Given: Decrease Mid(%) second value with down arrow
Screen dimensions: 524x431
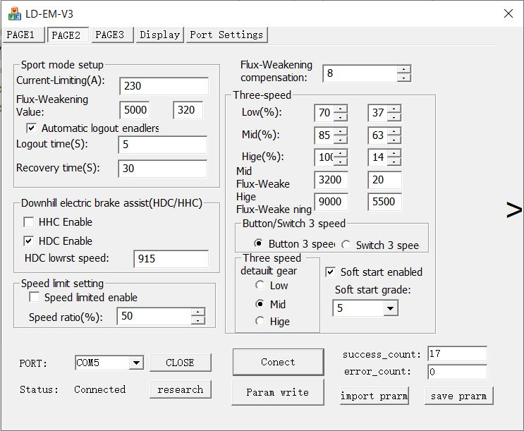Looking at the screenshot, I should (394, 138).
